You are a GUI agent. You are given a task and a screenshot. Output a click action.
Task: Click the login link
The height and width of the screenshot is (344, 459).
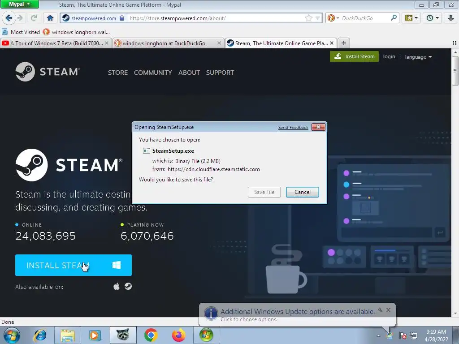coord(389,56)
